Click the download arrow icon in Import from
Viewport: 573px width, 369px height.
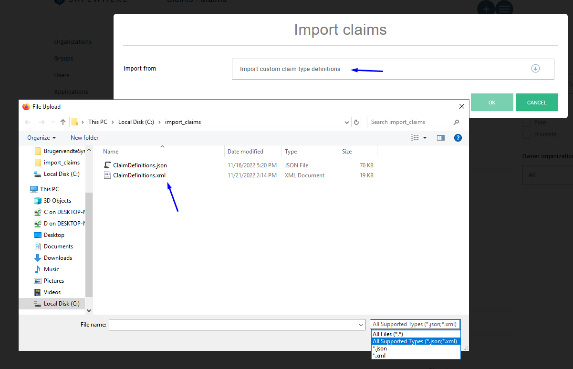(x=535, y=69)
